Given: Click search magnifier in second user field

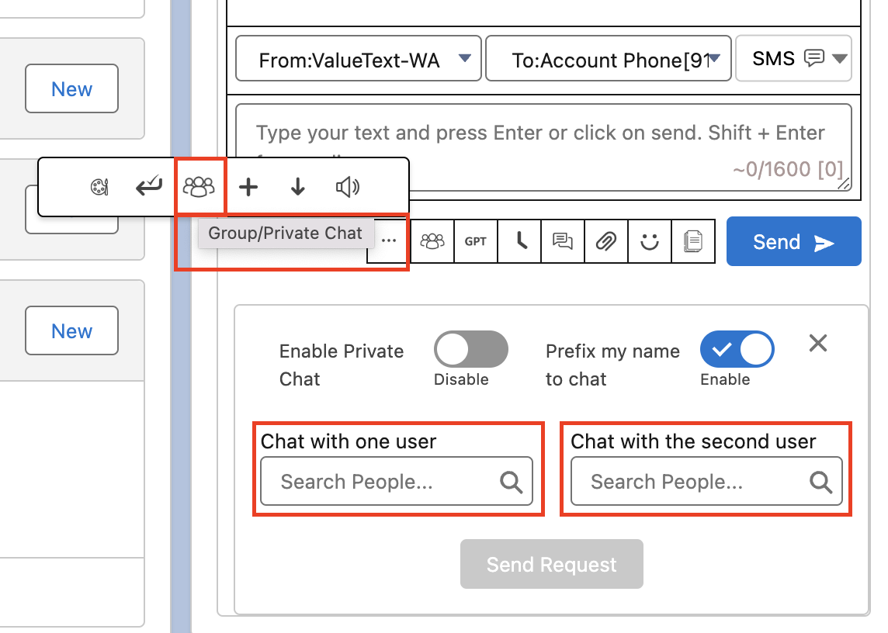Looking at the screenshot, I should pyautogui.click(x=820, y=482).
